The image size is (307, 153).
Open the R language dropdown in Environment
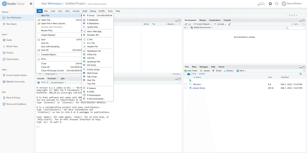[186, 27]
